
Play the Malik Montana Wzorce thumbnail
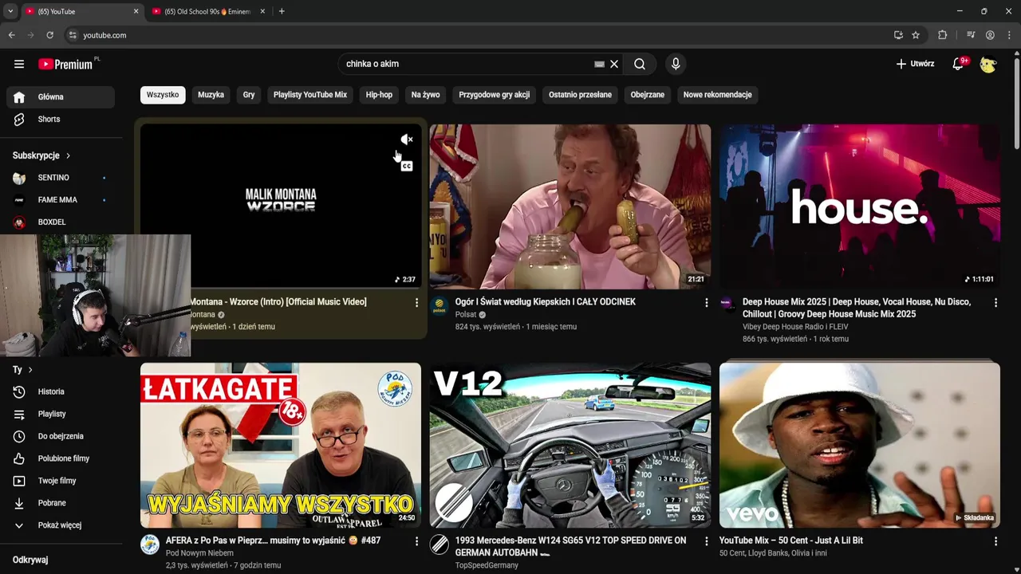point(281,206)
